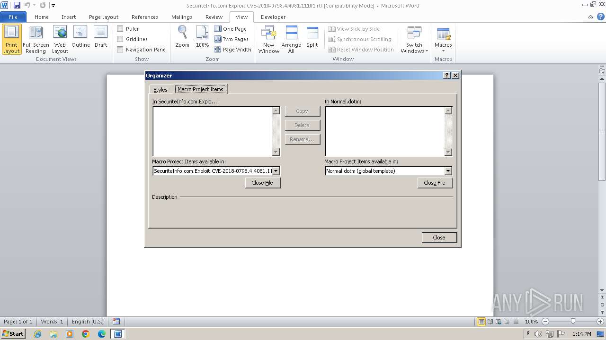The image size is (606, 340).
Task: Switch to Web Layout view
Action: point(60,40)
